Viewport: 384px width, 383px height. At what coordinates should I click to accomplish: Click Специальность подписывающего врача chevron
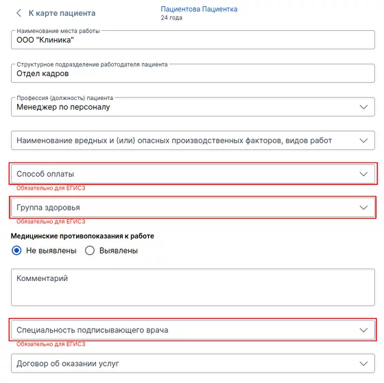363,330
